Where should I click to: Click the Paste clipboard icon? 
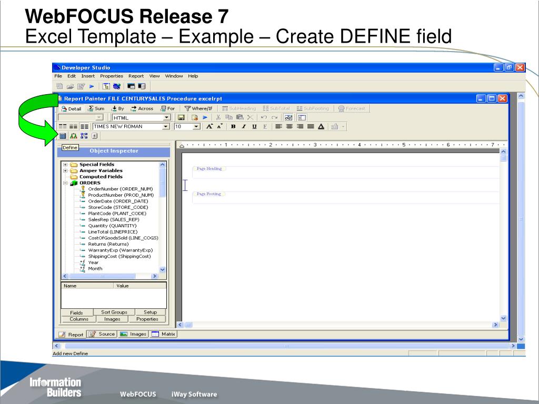point(240,117)
